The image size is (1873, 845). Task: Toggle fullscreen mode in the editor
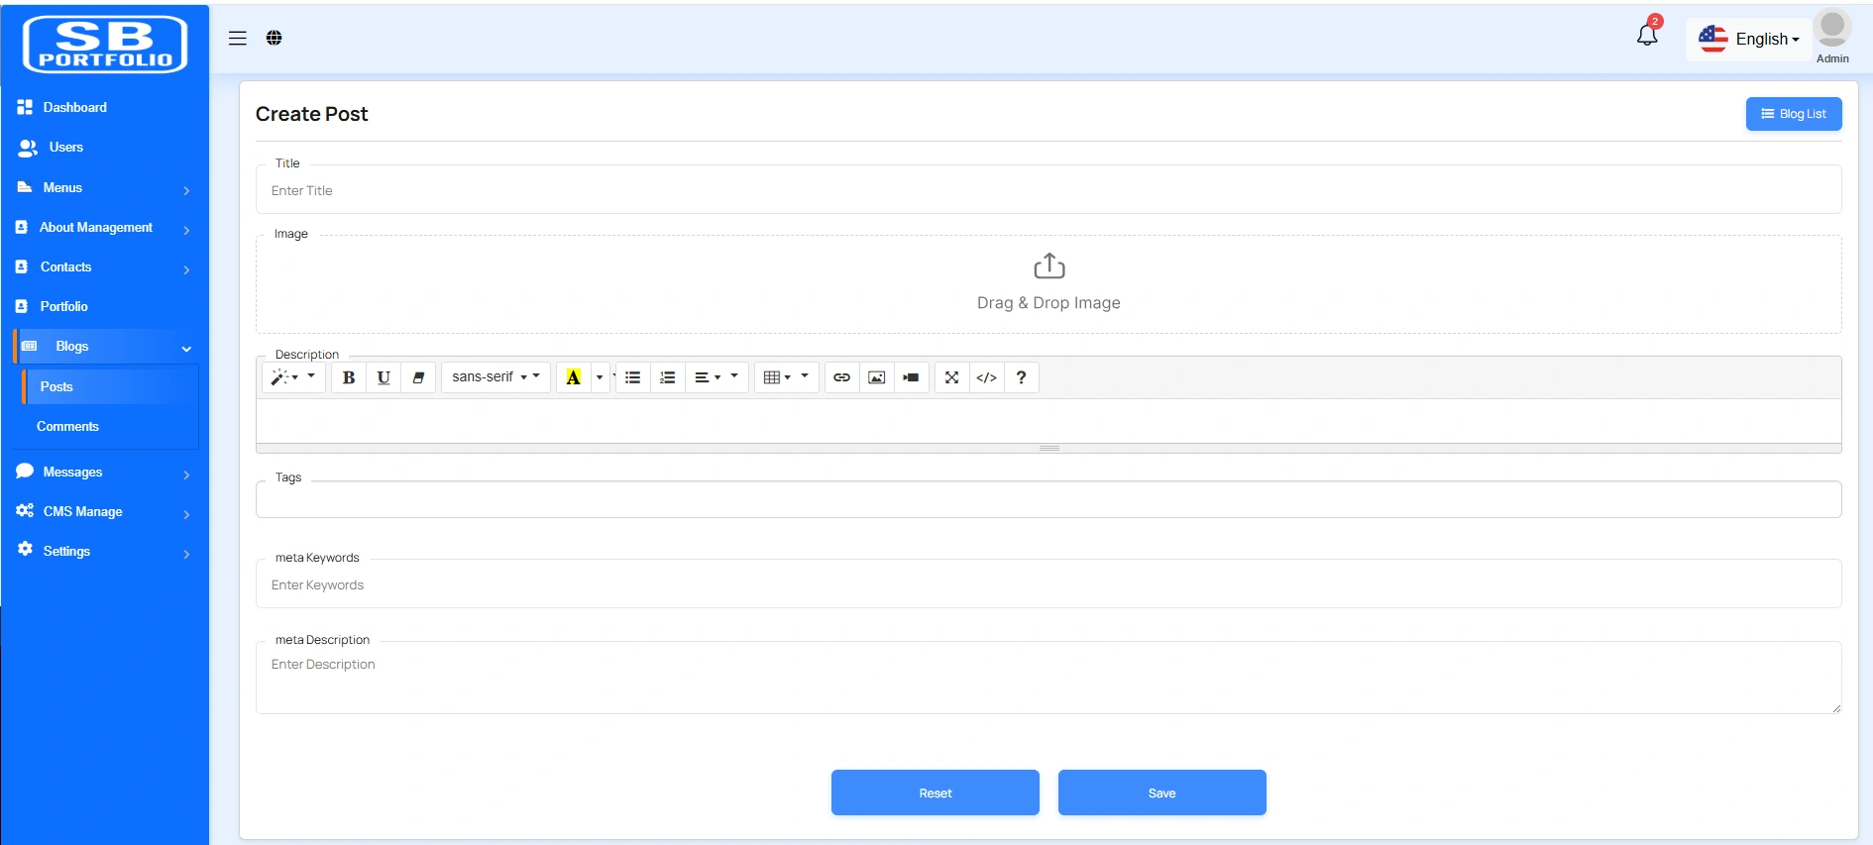click(x=951, y=377)
